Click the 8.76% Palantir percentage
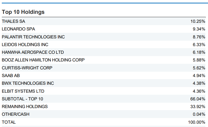208x127 pixels. tap(199, 37)
